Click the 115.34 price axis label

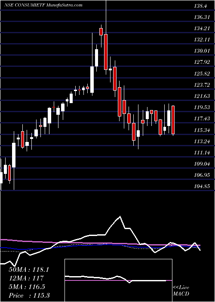tap(202, 131)
